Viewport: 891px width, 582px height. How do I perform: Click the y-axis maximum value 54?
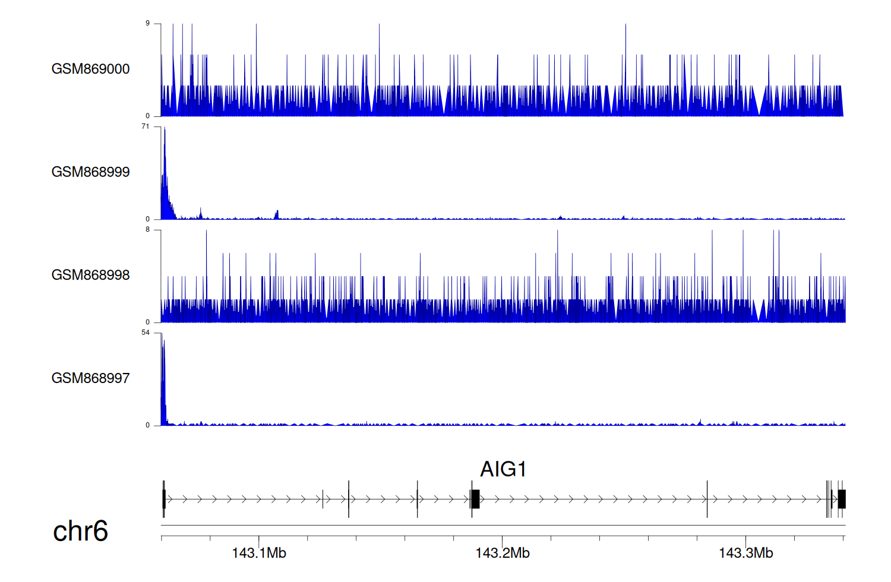(x=146, y=333)
